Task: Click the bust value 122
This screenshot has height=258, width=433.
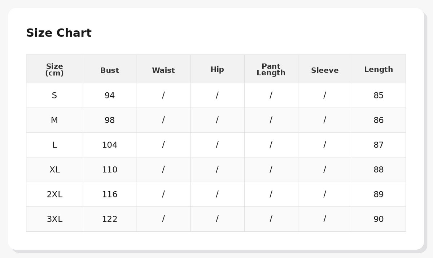Action: click(x=110, y=219)
